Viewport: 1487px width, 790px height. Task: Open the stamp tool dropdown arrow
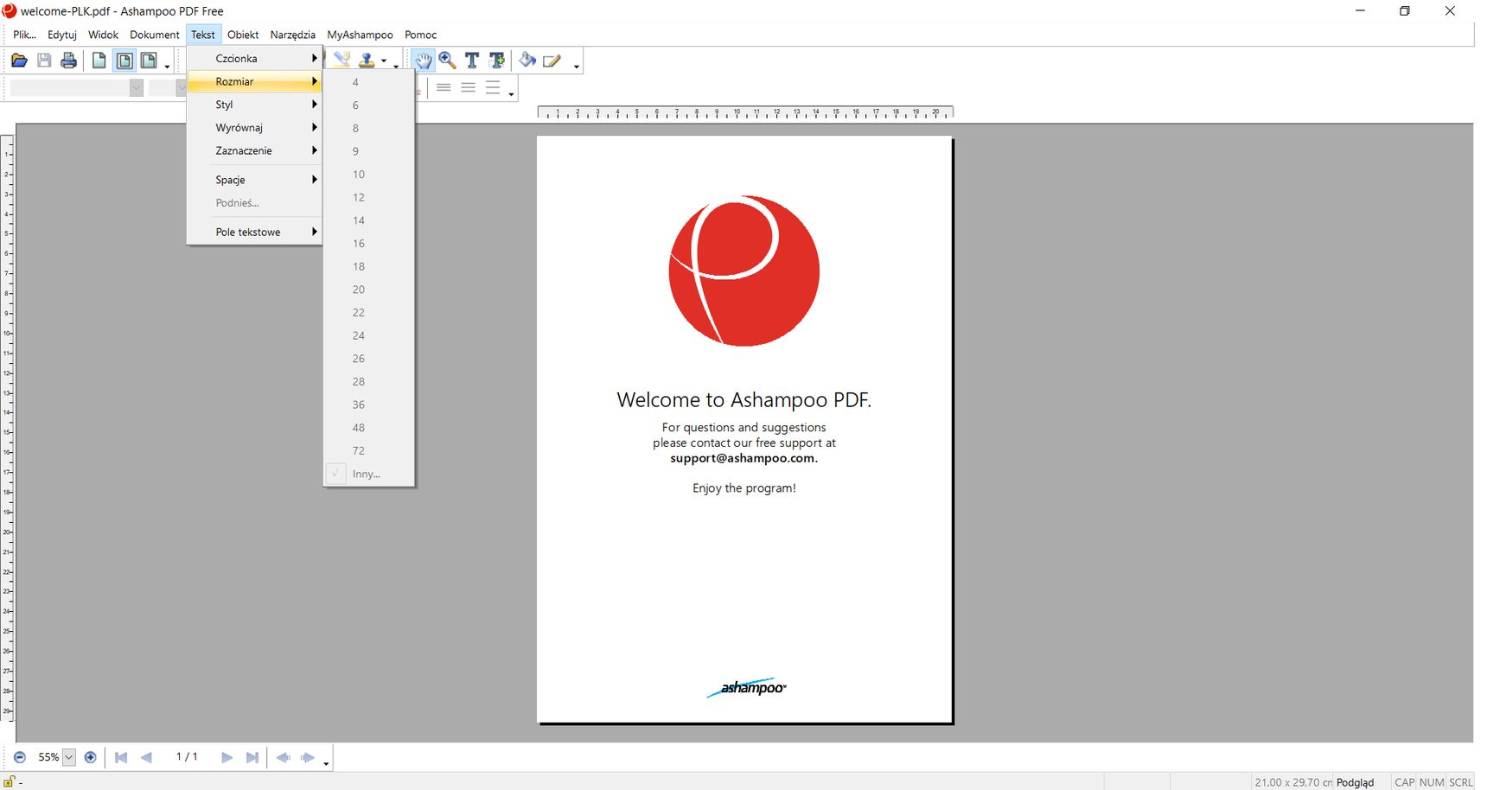tap(384, 61)
